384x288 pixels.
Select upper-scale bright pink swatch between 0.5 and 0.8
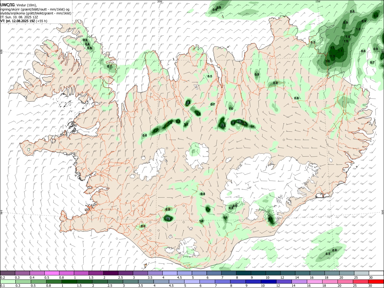tap(52, 273)
